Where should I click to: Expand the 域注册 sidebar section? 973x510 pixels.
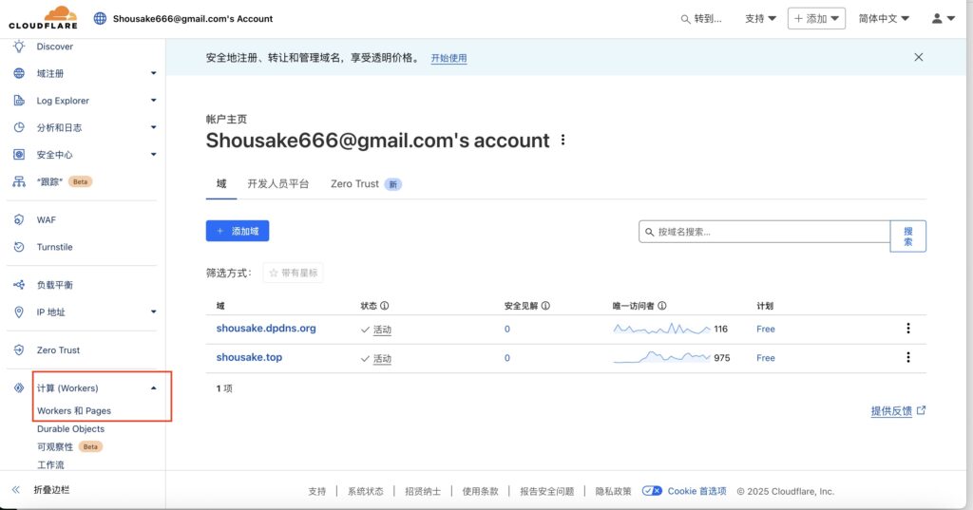point(153,73)
